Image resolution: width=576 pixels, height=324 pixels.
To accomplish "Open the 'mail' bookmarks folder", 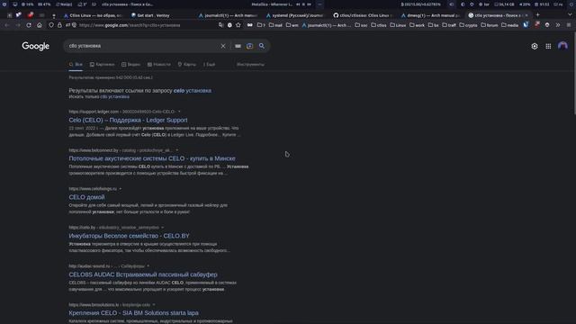I will [x=275, y=25].
